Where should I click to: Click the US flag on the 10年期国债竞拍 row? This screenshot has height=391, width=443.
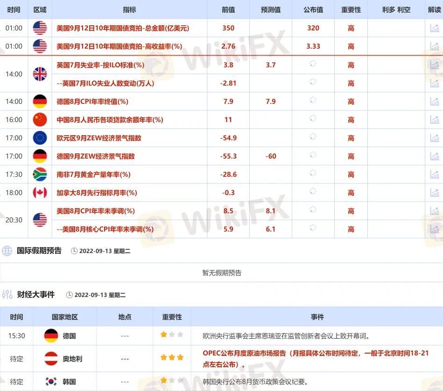tap(40, 28)
